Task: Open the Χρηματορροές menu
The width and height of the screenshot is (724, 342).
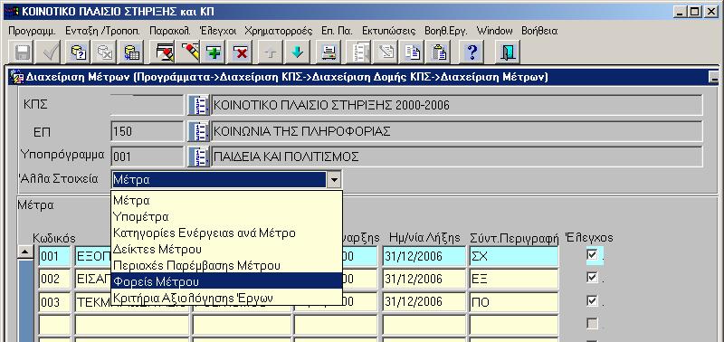Action: (279, 31)
